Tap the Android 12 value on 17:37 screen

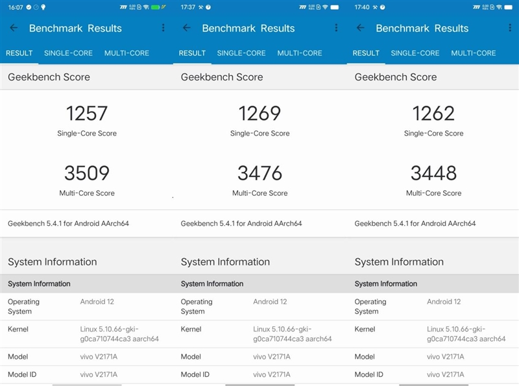click(270, 302)
